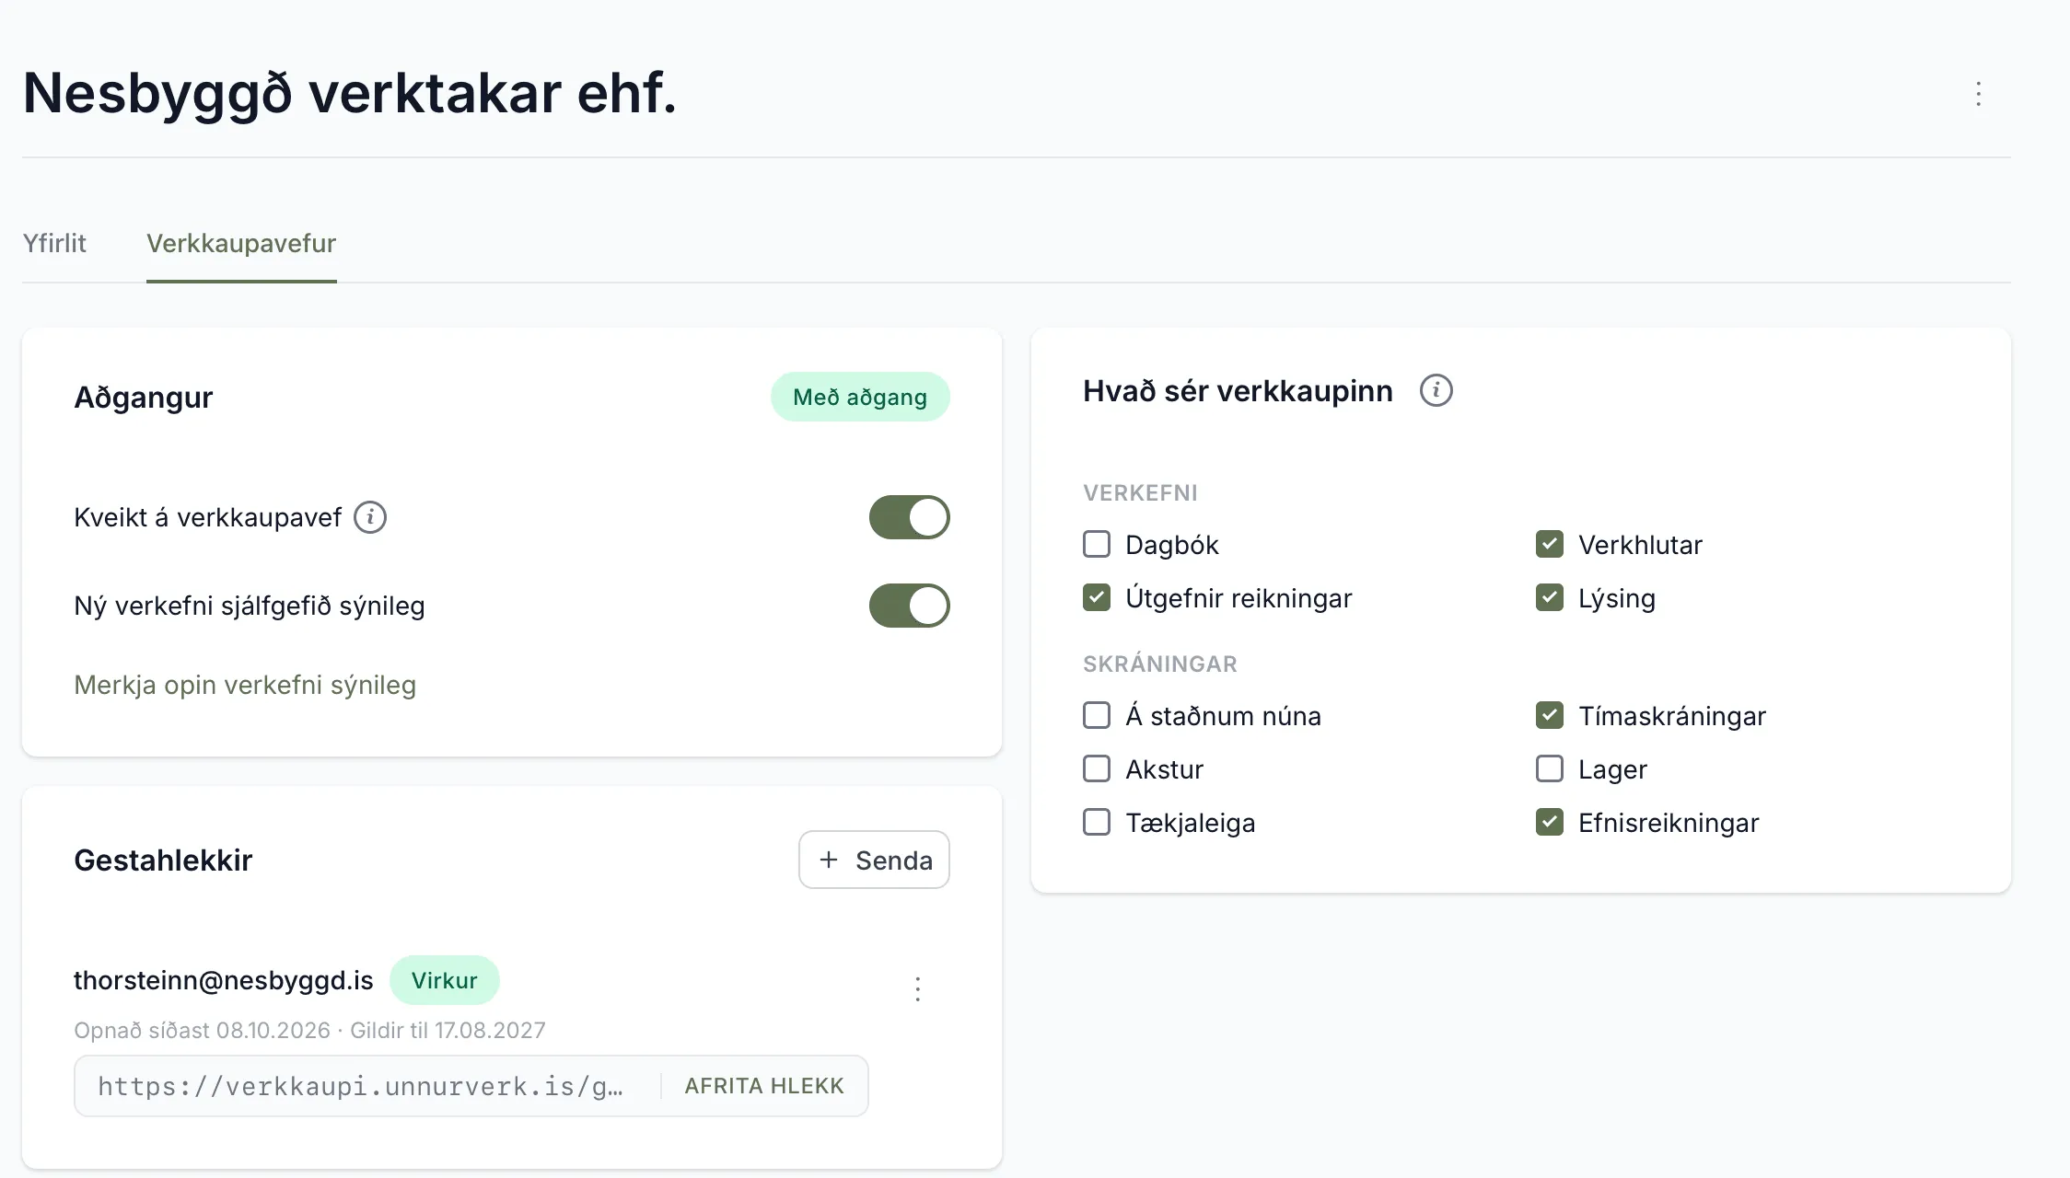This screenshot has height=1178, width=2070.
Task: Uncheck the Lýsing checkbox
Action: point(1549,597)
